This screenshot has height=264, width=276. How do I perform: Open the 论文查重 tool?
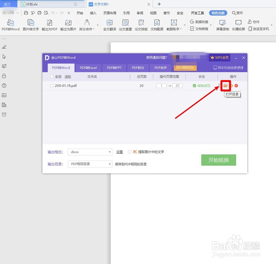point(125,25)
